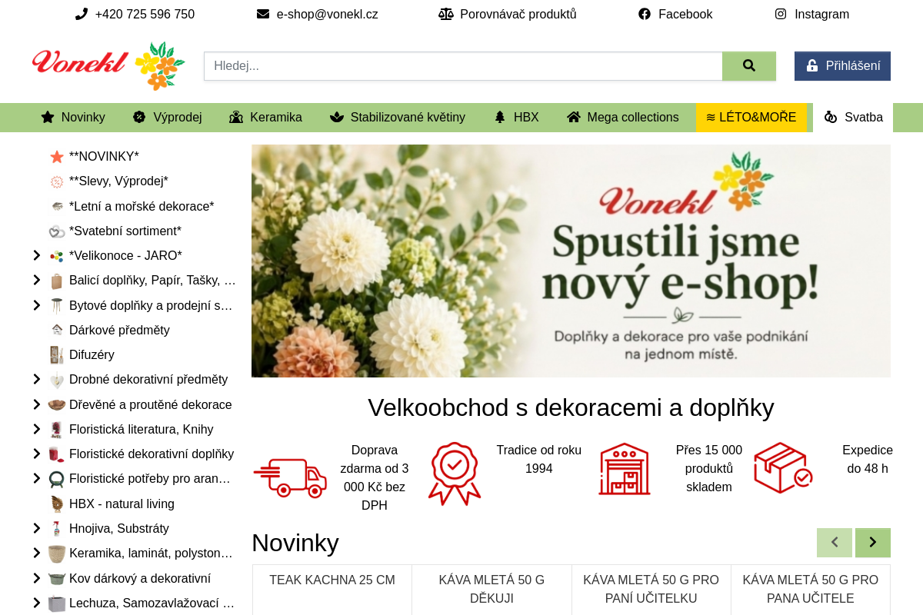923x615 pixels.
Task: Click the house icon of Mega collections
Action: click(574, 117)
